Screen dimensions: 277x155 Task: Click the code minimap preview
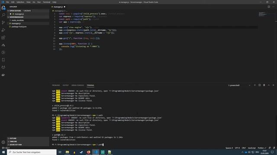click(263, 14)
